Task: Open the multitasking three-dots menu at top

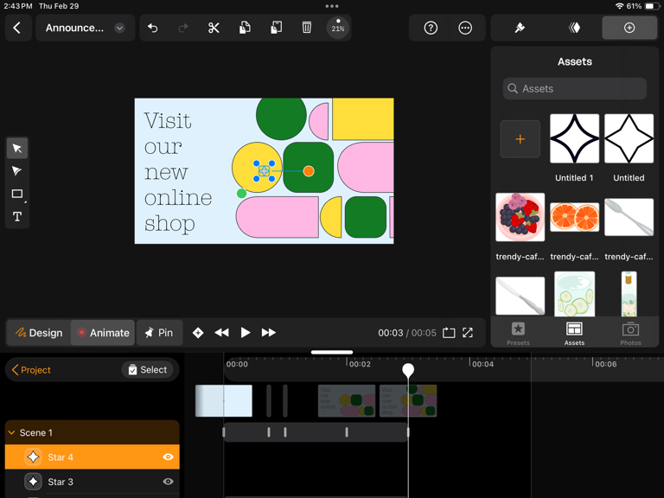Action: pos(332,6)
